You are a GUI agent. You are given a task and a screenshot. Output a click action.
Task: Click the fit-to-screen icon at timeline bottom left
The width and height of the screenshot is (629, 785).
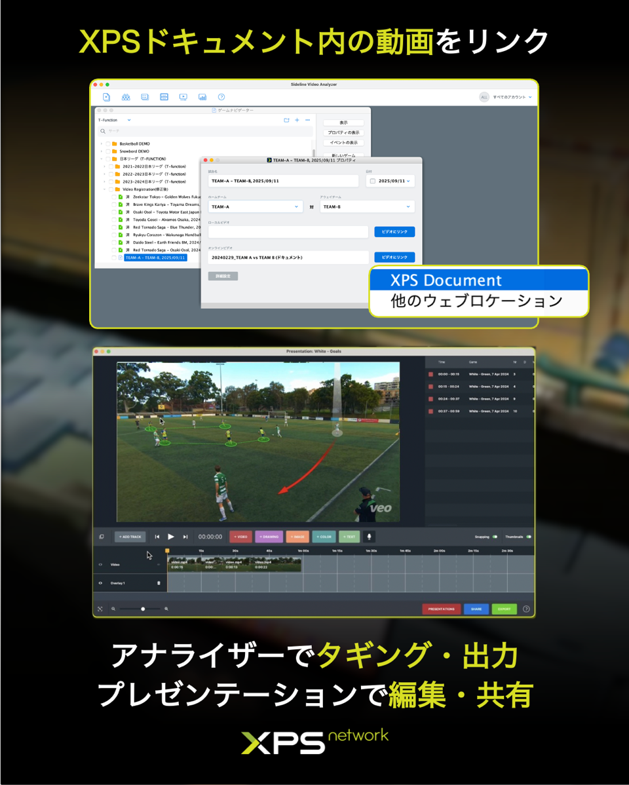(100, 609)
